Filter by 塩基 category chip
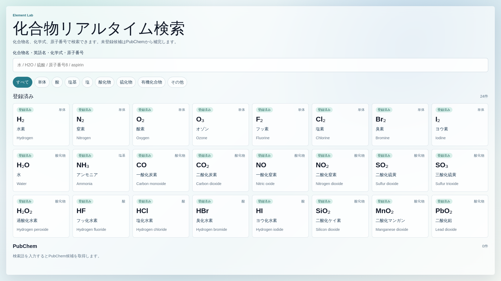Viewport: 501px width, 281px height. coord(72,82)
